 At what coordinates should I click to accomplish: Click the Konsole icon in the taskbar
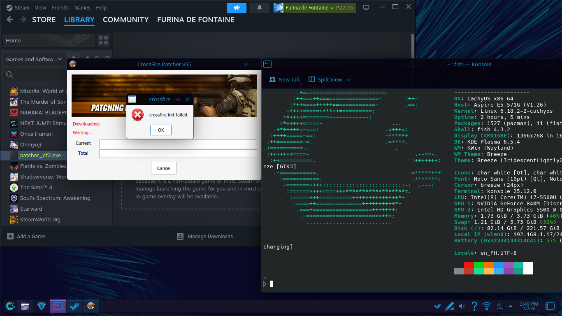point(58,306)
